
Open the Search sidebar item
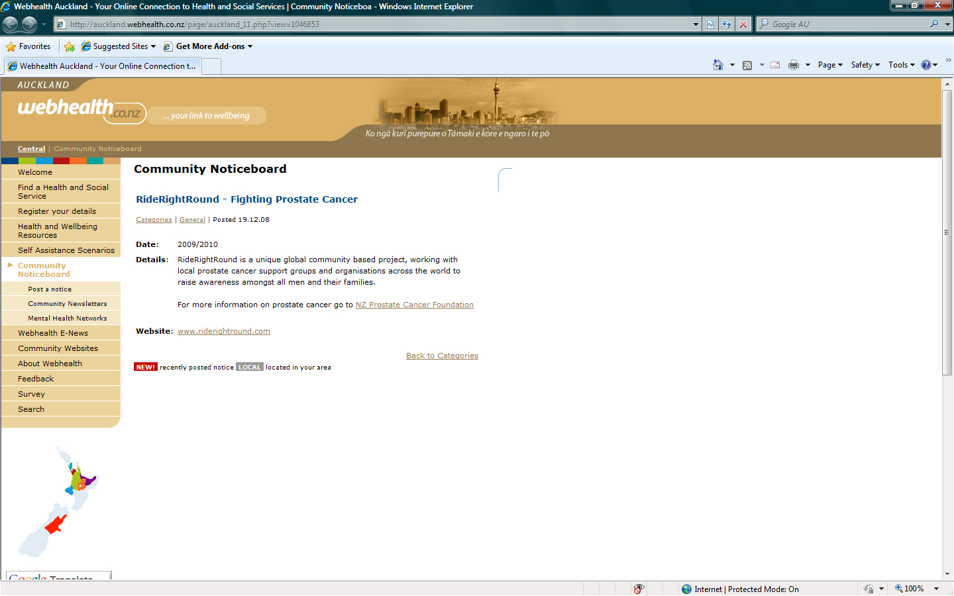pyautogui.click(x=61, y=409)
